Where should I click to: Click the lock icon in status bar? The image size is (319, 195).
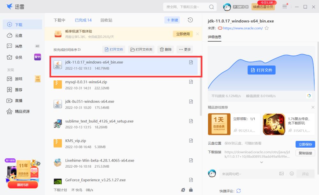[191, 190]
